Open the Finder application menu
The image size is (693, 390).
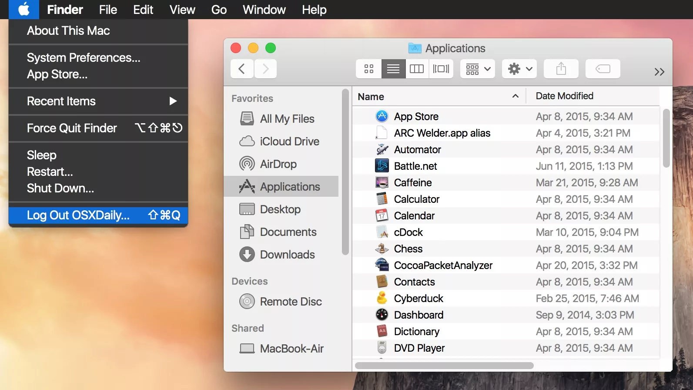65,10
